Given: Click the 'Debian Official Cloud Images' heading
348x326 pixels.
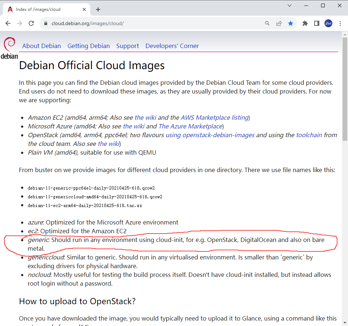Looking at the screenshot, I should click(92, 65).
